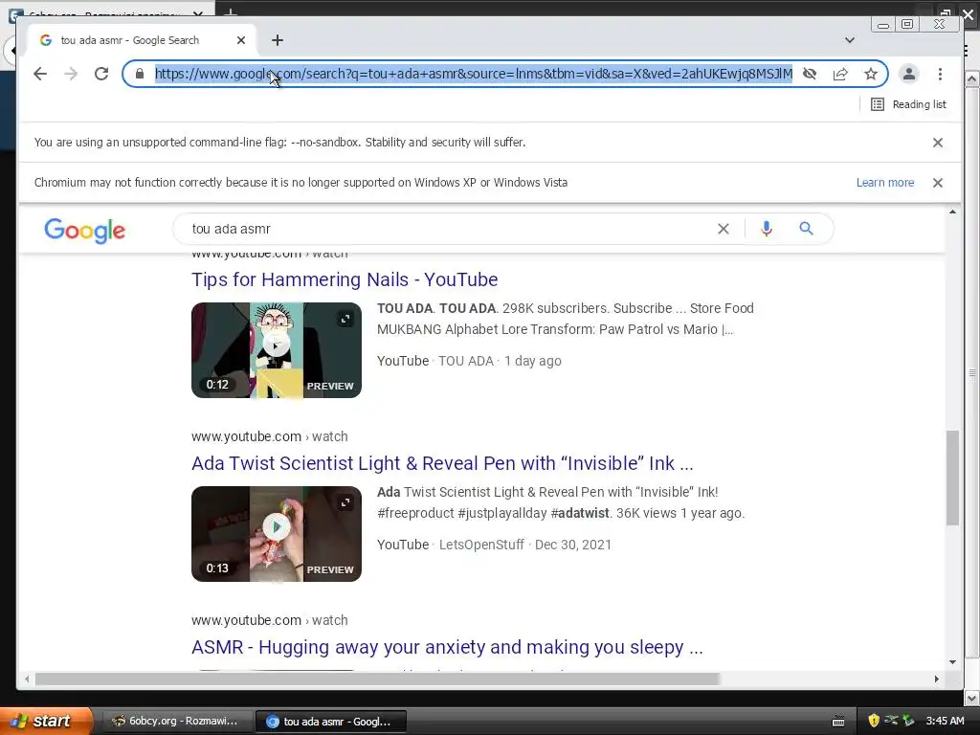
Task: Click the 3:45 AM system clock
Action: (945, 721)
